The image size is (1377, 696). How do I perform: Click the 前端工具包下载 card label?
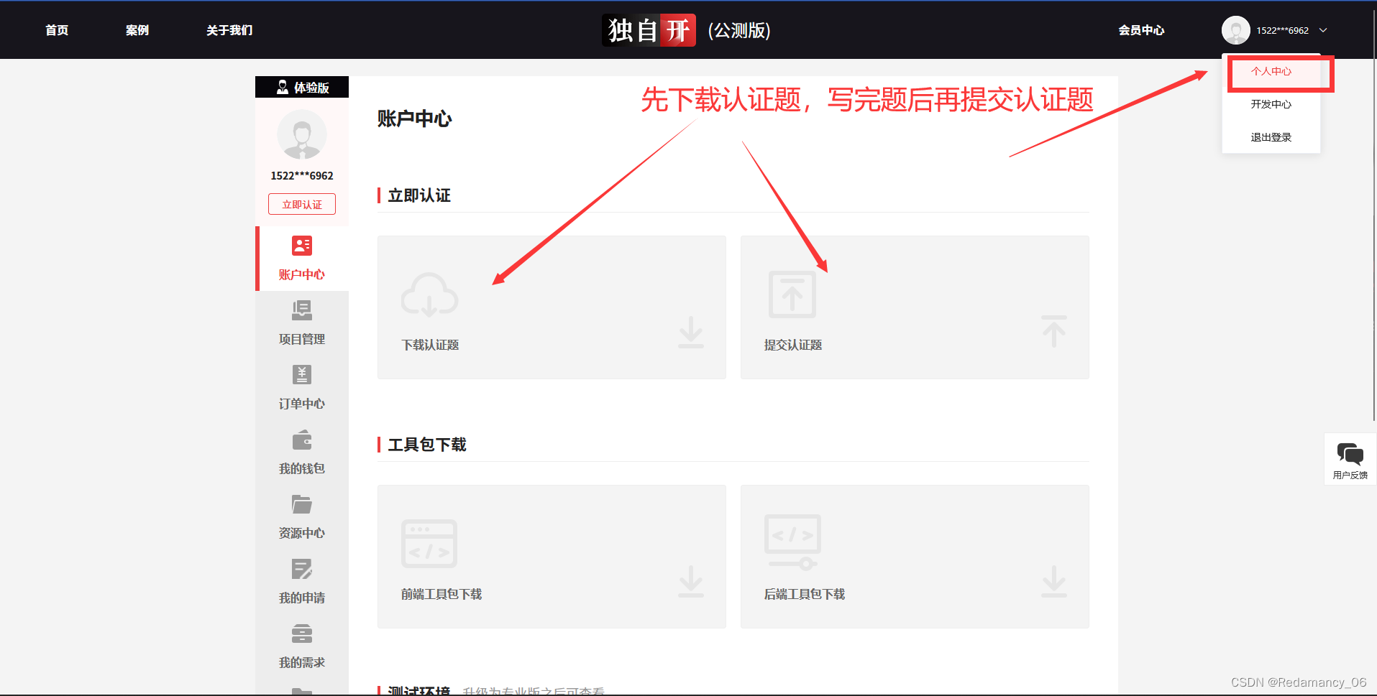tap(442, 594)
